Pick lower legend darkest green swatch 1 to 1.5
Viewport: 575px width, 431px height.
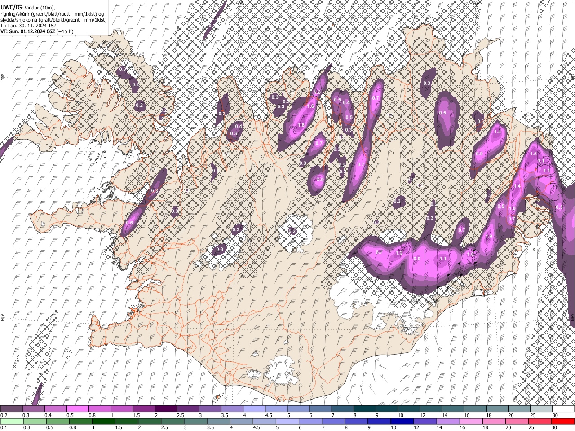point(104,421)
